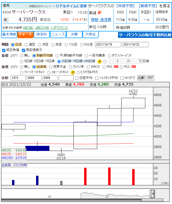Image resolution: width=172 pixels, height=204 pixels.
Task: Click the 比較 compare button
Action: pos(142,78)
